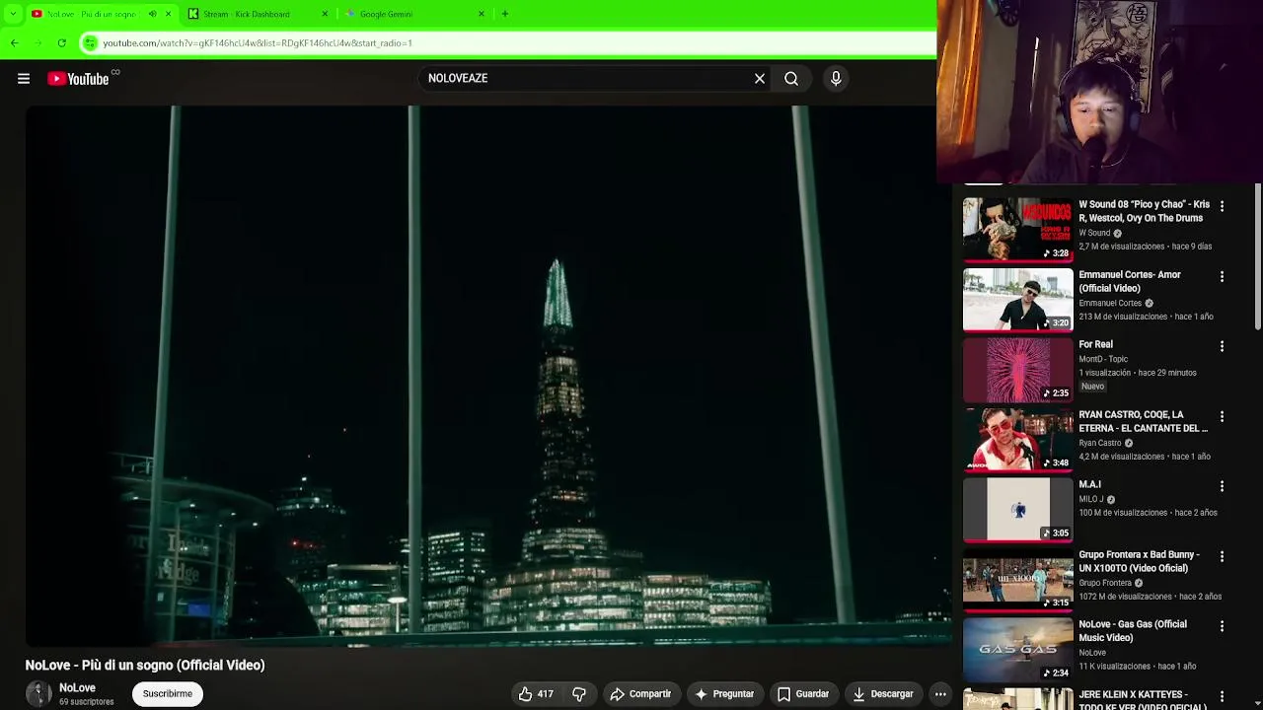Open options for W Sound 08 video
Image resolution: width=1263 pixels, height=710 pixels.
pos(1222,206)
